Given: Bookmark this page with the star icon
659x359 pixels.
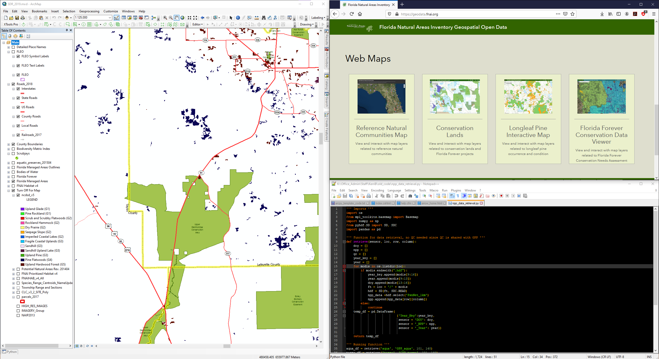Looking at the screenshot, I should click(573, 14).
